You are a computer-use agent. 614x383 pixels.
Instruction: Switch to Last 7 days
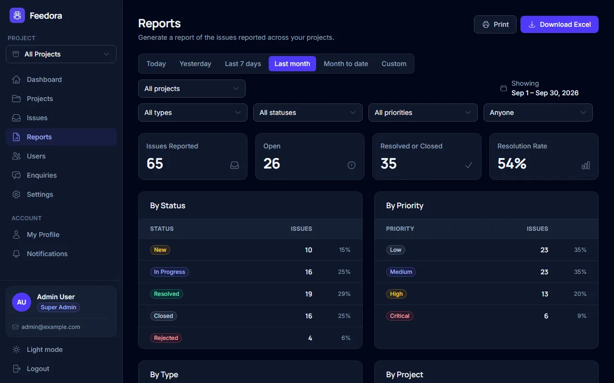[243, 64]
